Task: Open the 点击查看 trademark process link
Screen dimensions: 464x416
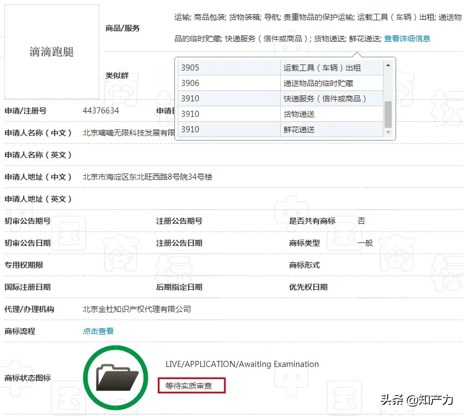Action: pyautogui.click(x=98, y=331)
